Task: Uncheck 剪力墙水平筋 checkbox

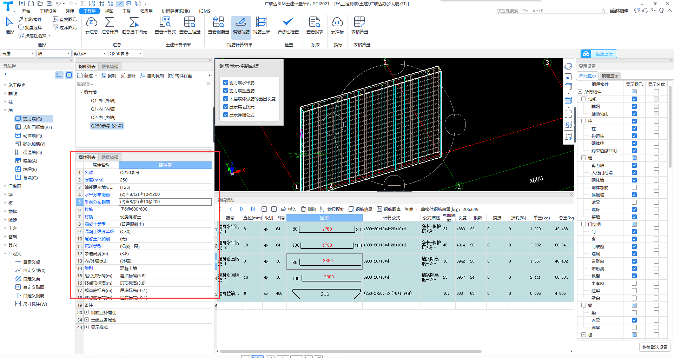Action: tap(226, 83)
